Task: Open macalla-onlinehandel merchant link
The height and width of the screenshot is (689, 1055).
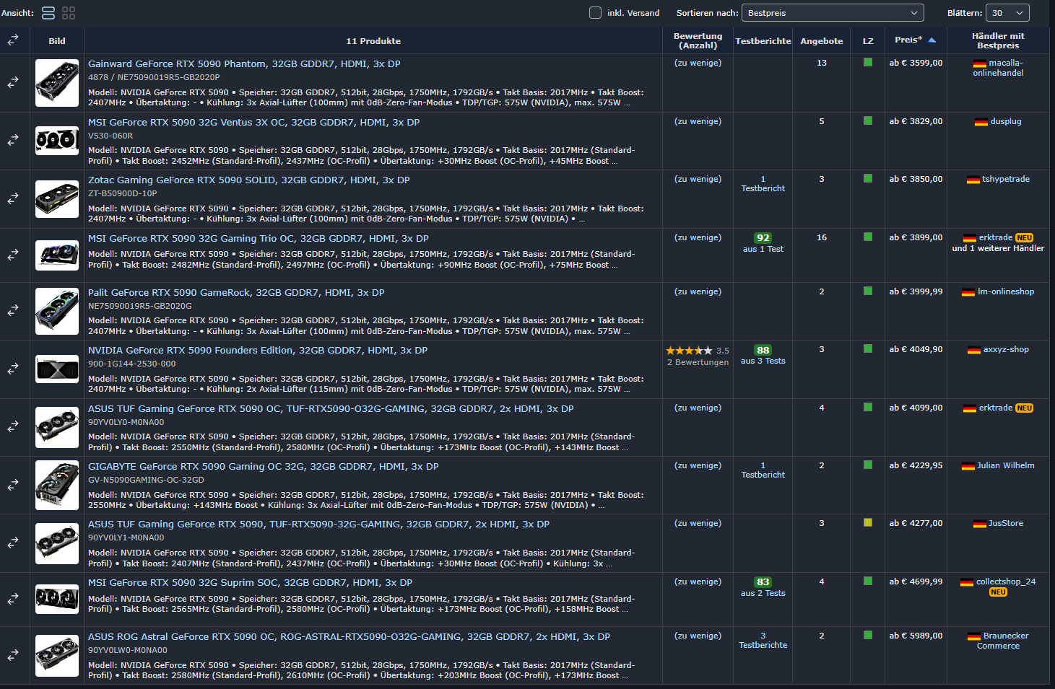Action: click(x=998, y=68)
